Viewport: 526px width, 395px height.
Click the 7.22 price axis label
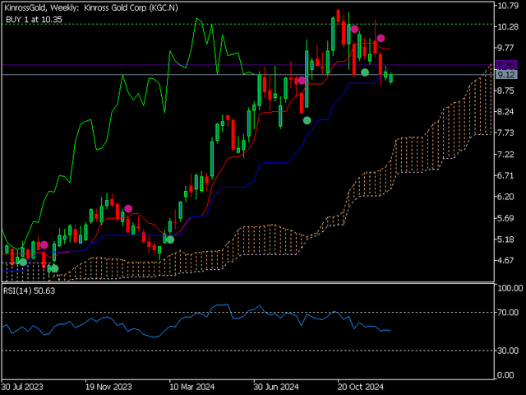(x=506, y=154)
